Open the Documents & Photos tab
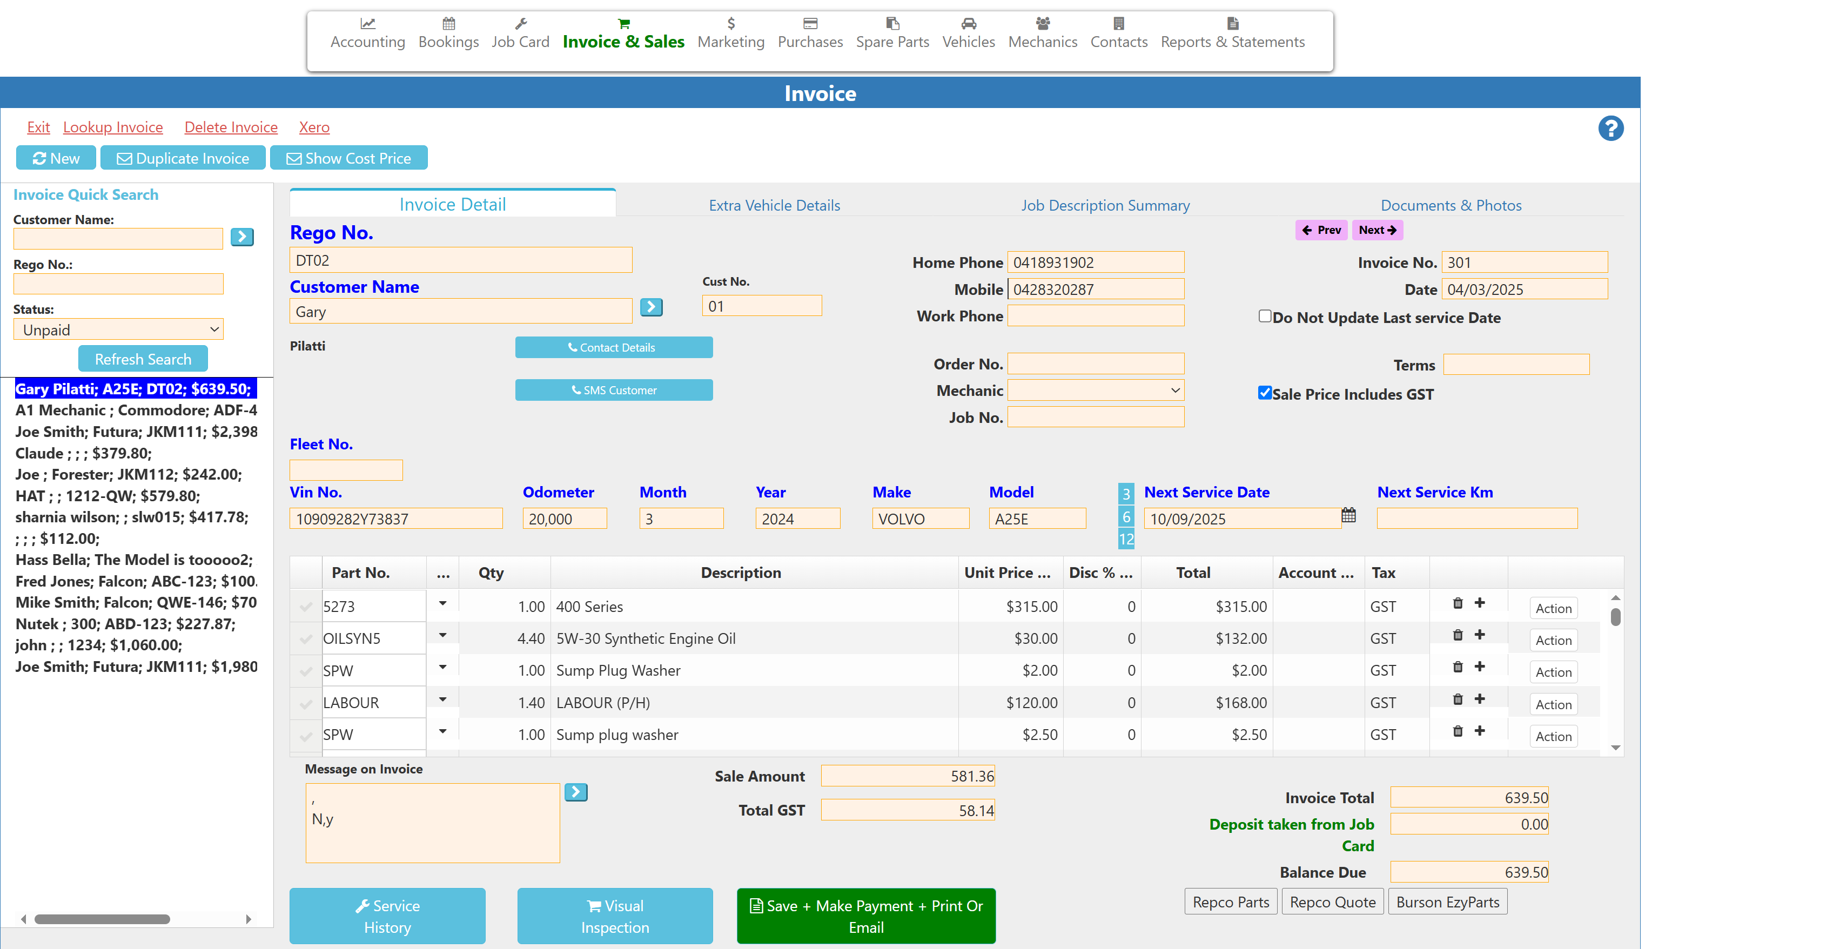This screenshot has width=1833, height=949. point(1451,205)
